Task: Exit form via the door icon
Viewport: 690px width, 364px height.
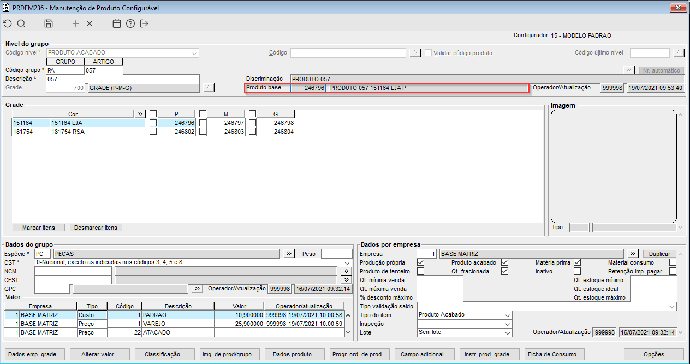Action: tap(144, 23)
